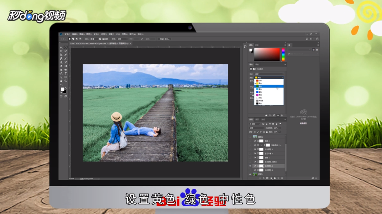Screen dimensions: 382x214
Task: Open the layer opacity dropdown arrow
Action: [280, 128]
